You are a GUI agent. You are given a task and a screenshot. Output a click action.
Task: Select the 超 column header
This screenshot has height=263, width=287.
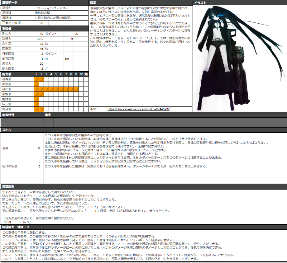[86, 74]
